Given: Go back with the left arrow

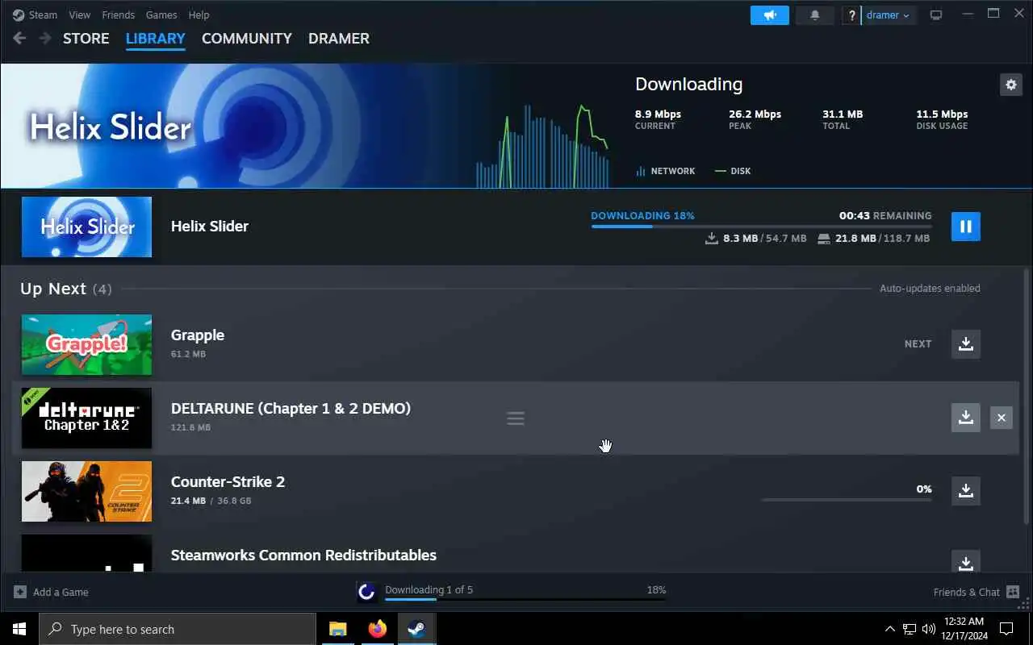Looking at the screenshot, I should [x=20, y=38].
